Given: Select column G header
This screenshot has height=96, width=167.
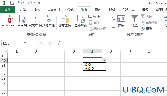Looking at the screenshot, I should click(x=130, y=51).
